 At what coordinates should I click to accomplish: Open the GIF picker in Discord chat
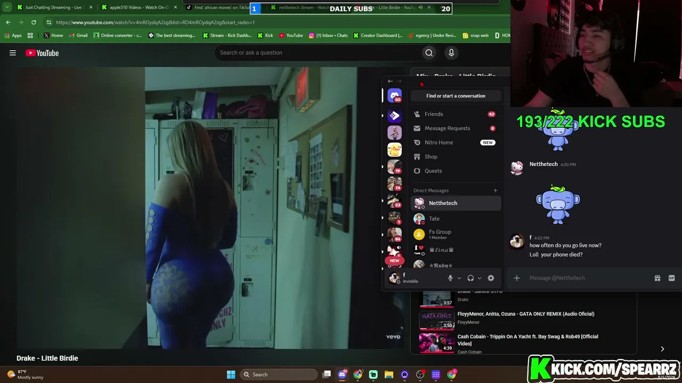coord(671,278)
